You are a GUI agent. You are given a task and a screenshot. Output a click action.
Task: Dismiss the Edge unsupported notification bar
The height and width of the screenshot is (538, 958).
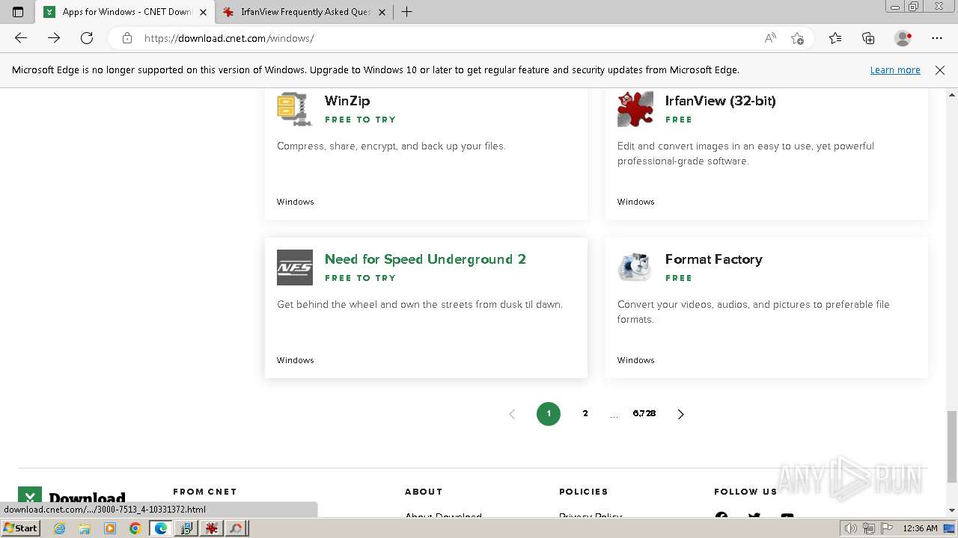point(940,70)
